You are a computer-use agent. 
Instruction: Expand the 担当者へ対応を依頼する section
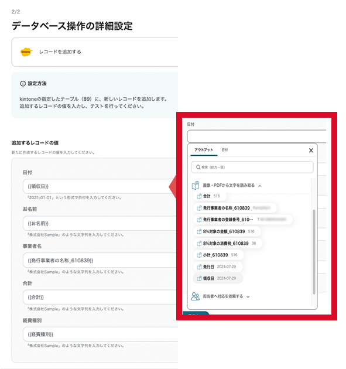point(248,297)
